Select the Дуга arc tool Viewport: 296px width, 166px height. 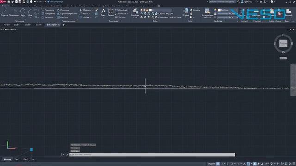tap(30, 12)
